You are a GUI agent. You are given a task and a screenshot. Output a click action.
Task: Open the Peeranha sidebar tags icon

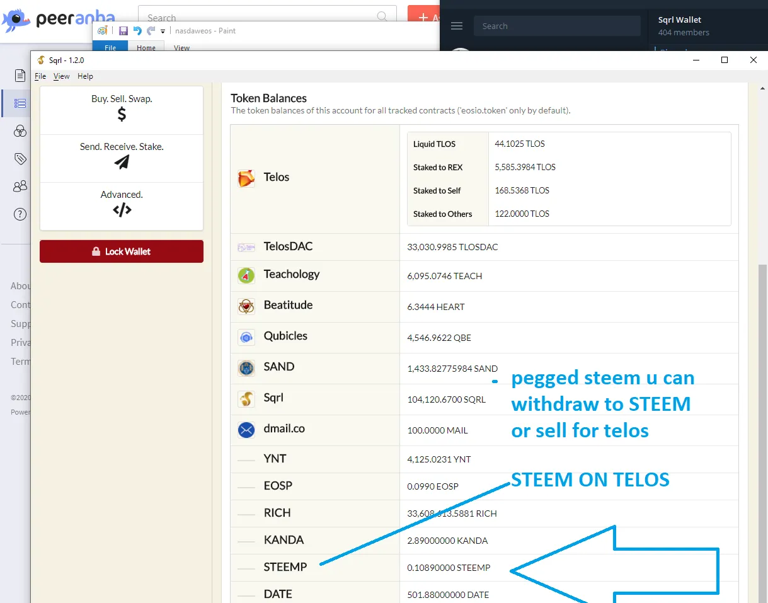20,159
